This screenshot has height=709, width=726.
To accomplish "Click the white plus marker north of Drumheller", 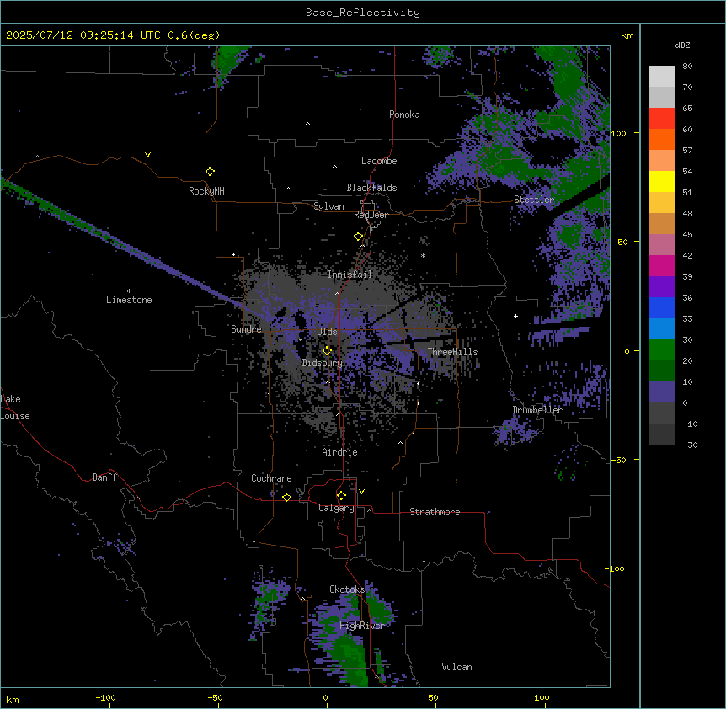I will point(515,316).
